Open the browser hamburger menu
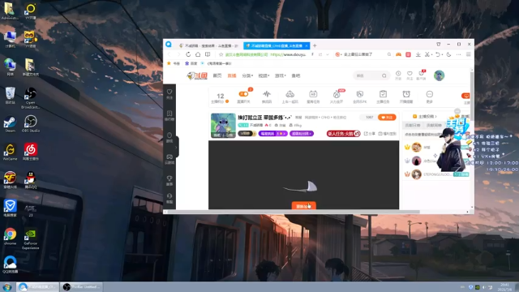Image resolution: width=519 pixels, height=292 pixels. [x=469, y=54]
